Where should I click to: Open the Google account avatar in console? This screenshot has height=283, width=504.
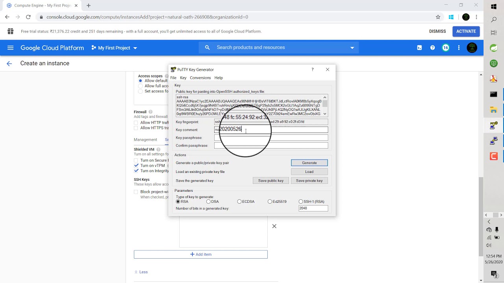tap(472, 48)
